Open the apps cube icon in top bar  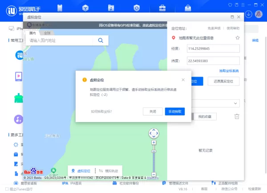[85, 8]
